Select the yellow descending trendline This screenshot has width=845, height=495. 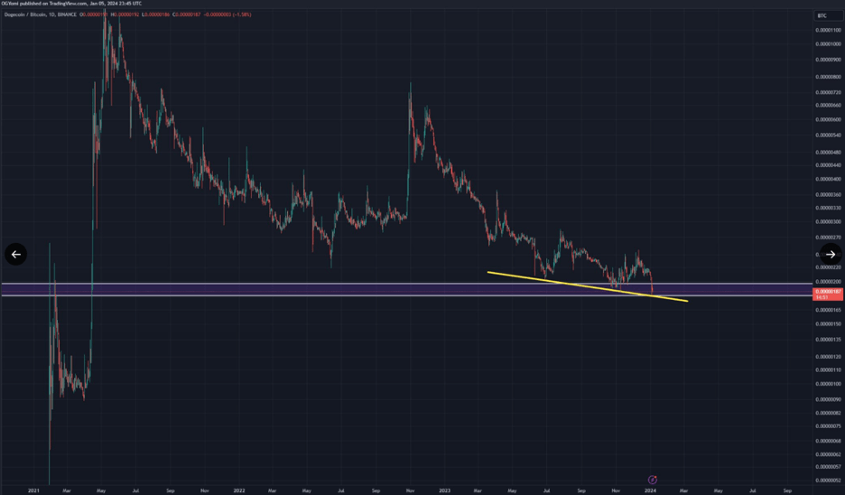(588, 286)
